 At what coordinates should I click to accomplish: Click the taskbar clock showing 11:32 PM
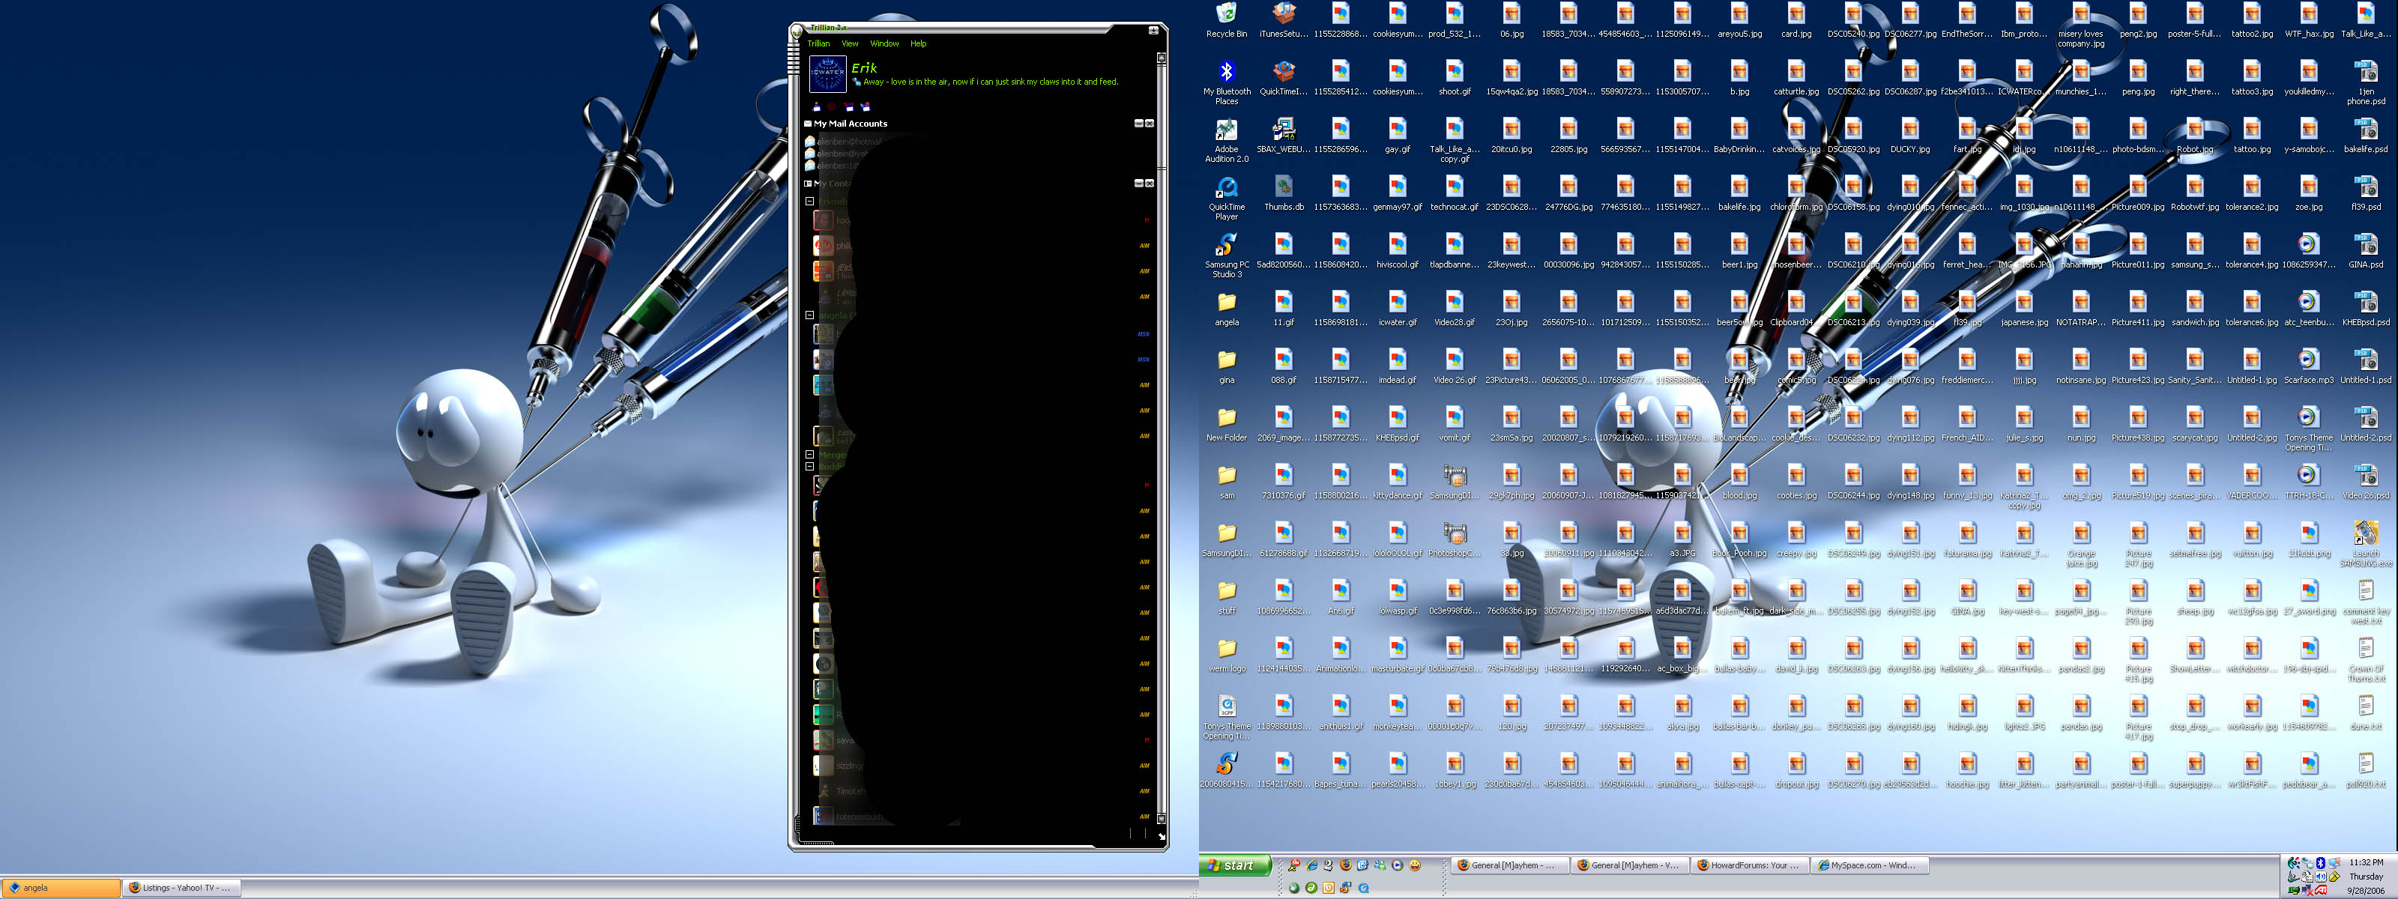[x=2366, y=863]
